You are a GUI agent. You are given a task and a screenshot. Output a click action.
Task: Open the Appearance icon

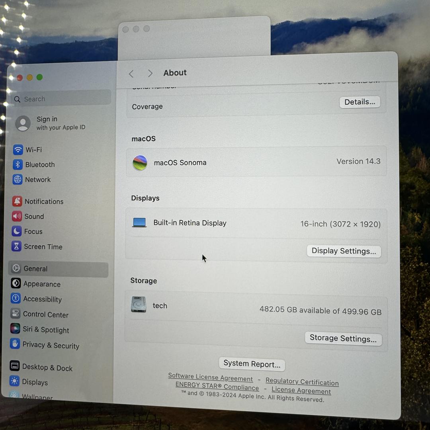pos(16,283)
